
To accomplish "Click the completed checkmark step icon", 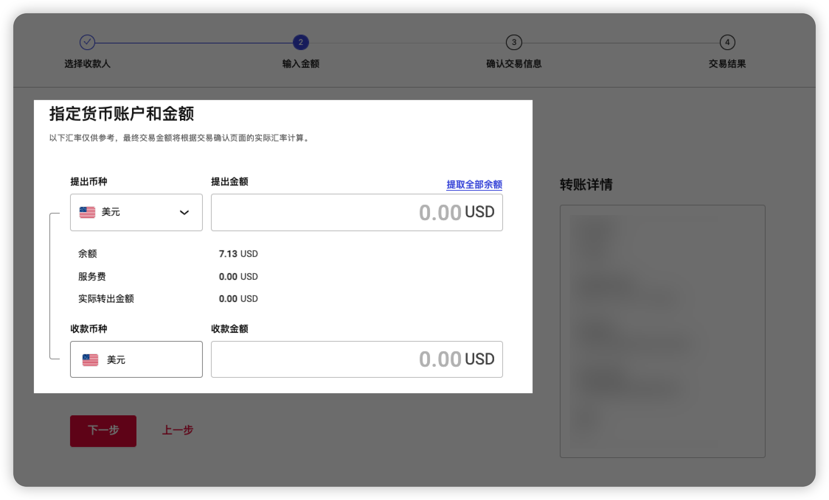I will [x=87, y=42].
